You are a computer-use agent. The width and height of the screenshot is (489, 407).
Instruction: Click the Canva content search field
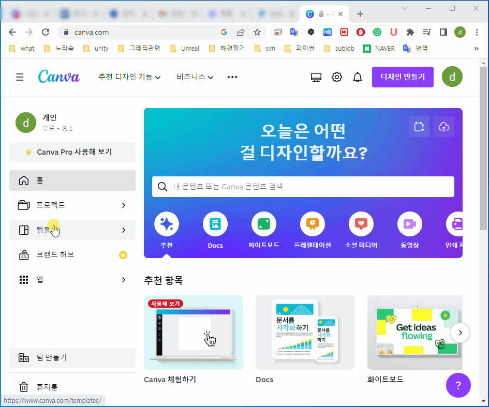(303, 186)
